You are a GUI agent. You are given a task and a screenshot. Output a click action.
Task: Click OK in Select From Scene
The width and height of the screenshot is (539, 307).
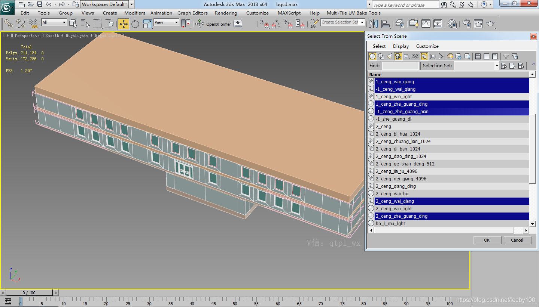pyautogui.click(x=487, y=240)
